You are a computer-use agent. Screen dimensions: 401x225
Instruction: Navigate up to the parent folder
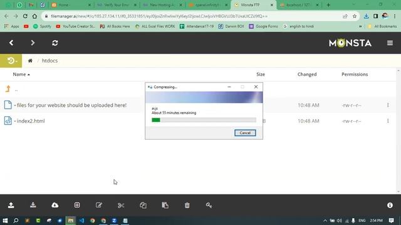[8, 89]
